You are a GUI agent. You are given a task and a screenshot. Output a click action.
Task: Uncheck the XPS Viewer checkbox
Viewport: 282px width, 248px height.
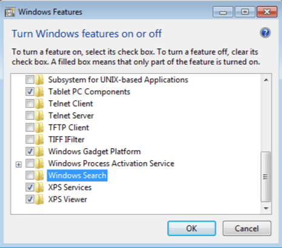(x=30, y=199)
